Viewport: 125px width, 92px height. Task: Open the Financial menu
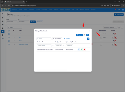pyautogui.click(x=93, y=10)
